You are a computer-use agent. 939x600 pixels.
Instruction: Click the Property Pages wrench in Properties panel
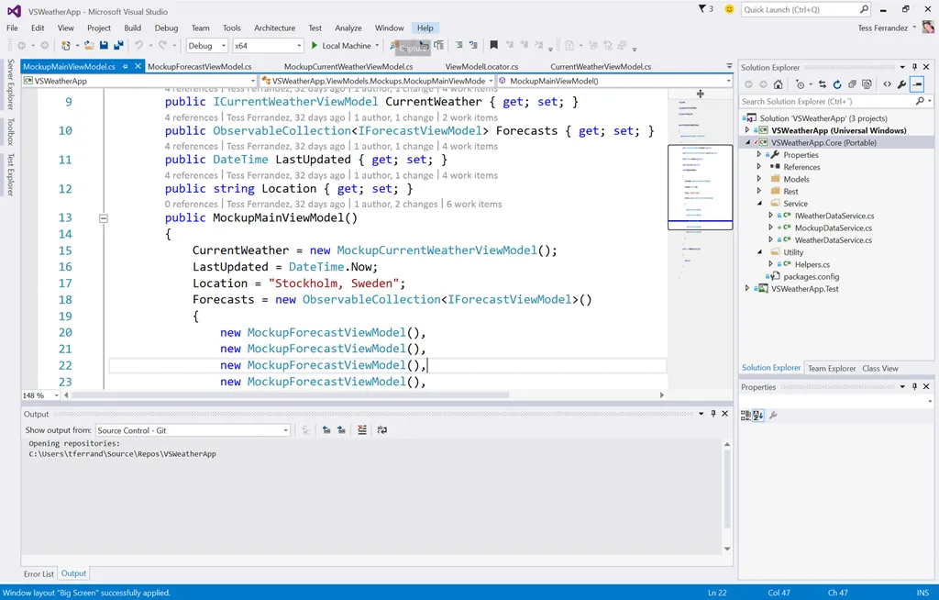tap(773, 415)
